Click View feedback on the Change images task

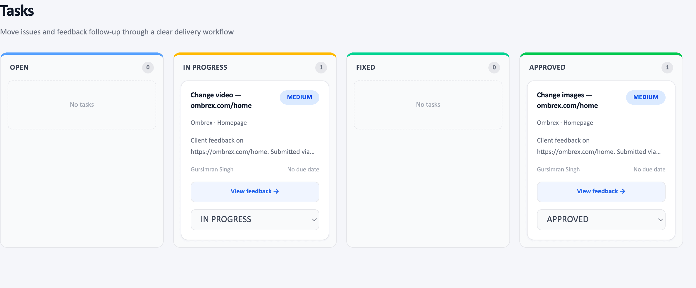pos(601,192)
